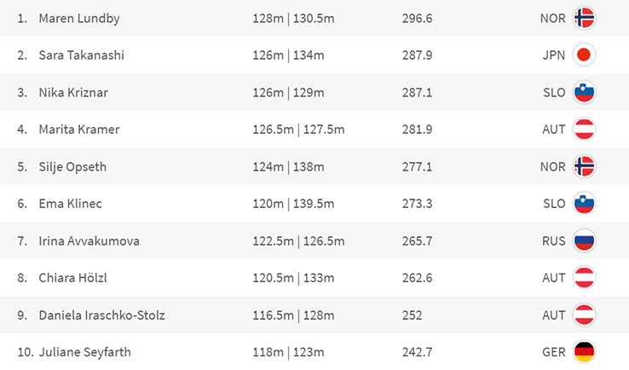This screenshot has height=370, width=629.
Task: Select Nika Kriznar name
Action: tap(73, 92)
